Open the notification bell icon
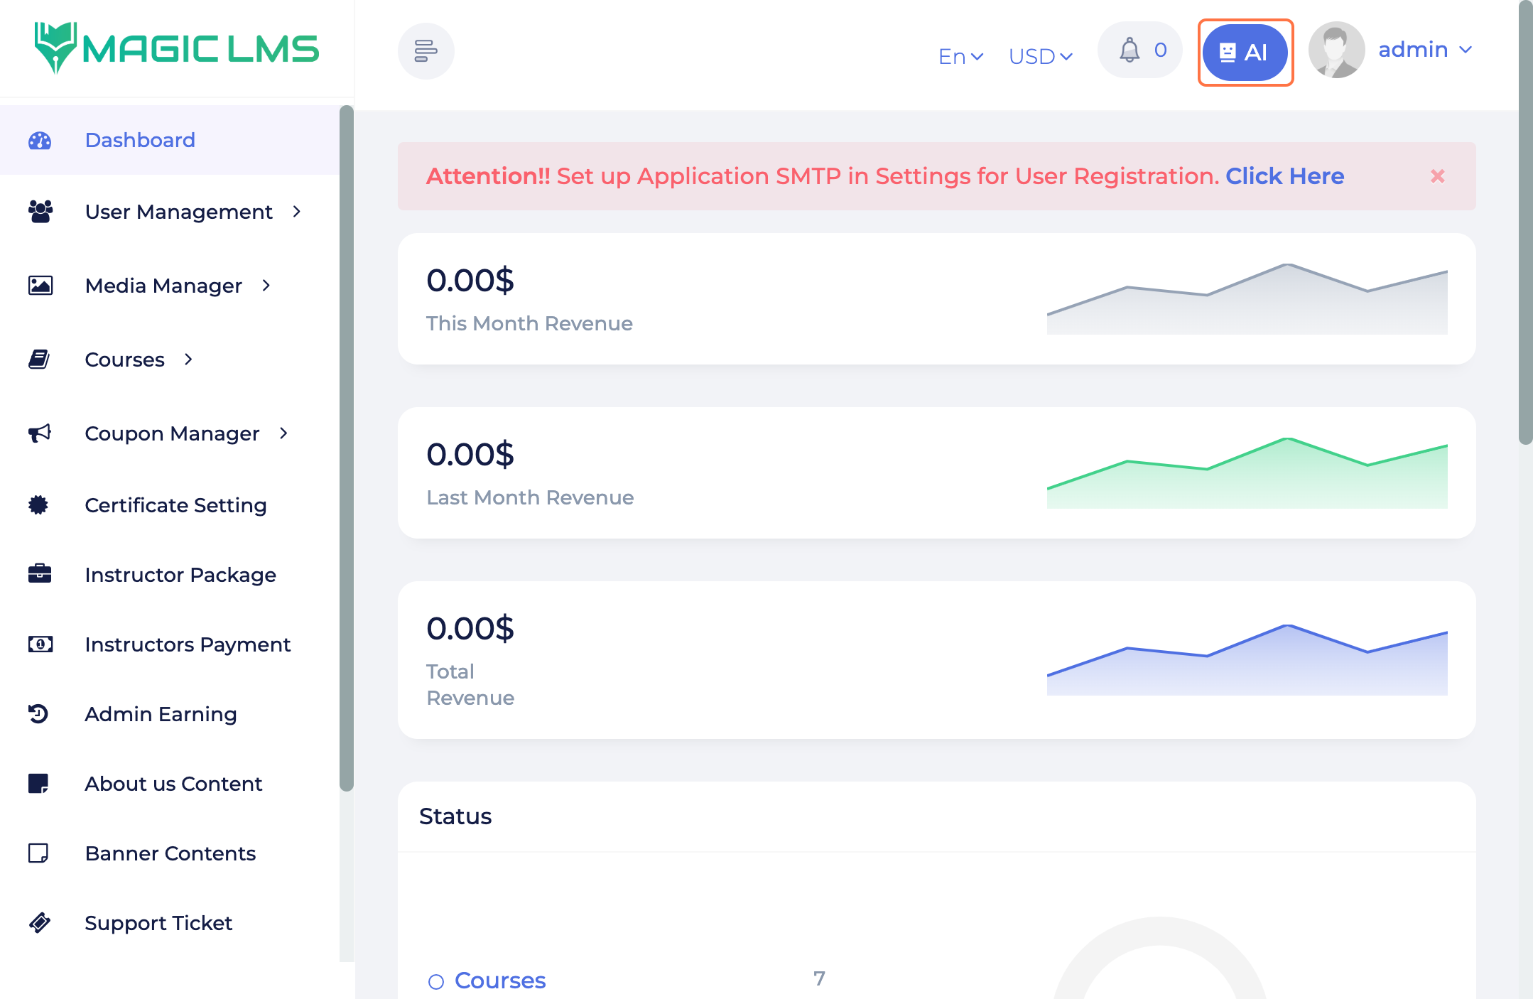The image size is (1533, 999). click(1130, 50)
